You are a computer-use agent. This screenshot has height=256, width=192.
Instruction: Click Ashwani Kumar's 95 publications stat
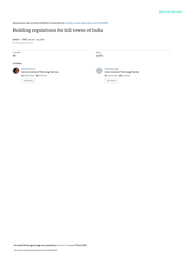[28, 76]
